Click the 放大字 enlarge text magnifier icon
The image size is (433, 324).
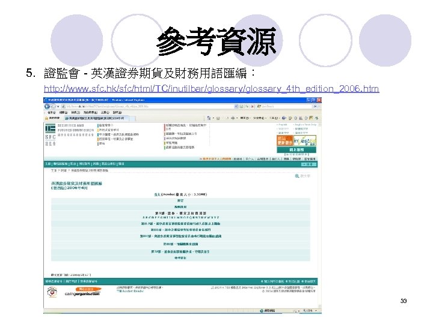[x=297, y=176]
